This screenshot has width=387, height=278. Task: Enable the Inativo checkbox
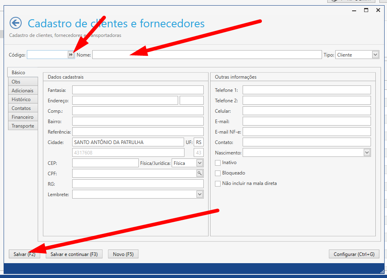[218, 163]
